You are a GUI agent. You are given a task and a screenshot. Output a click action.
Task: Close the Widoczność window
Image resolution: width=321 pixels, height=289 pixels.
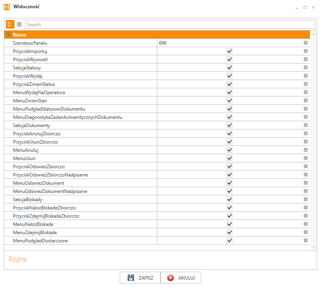[313, 7]
